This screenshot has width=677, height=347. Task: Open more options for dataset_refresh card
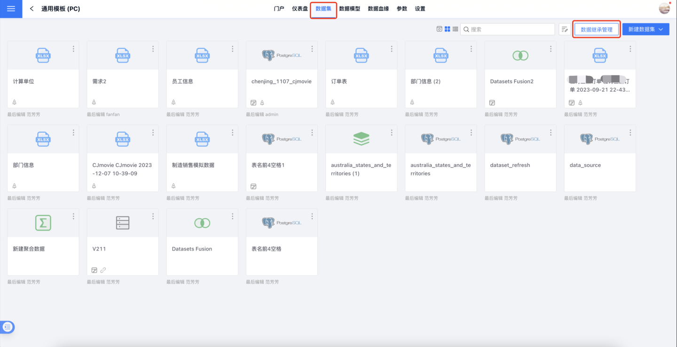(x=551, y=133)
